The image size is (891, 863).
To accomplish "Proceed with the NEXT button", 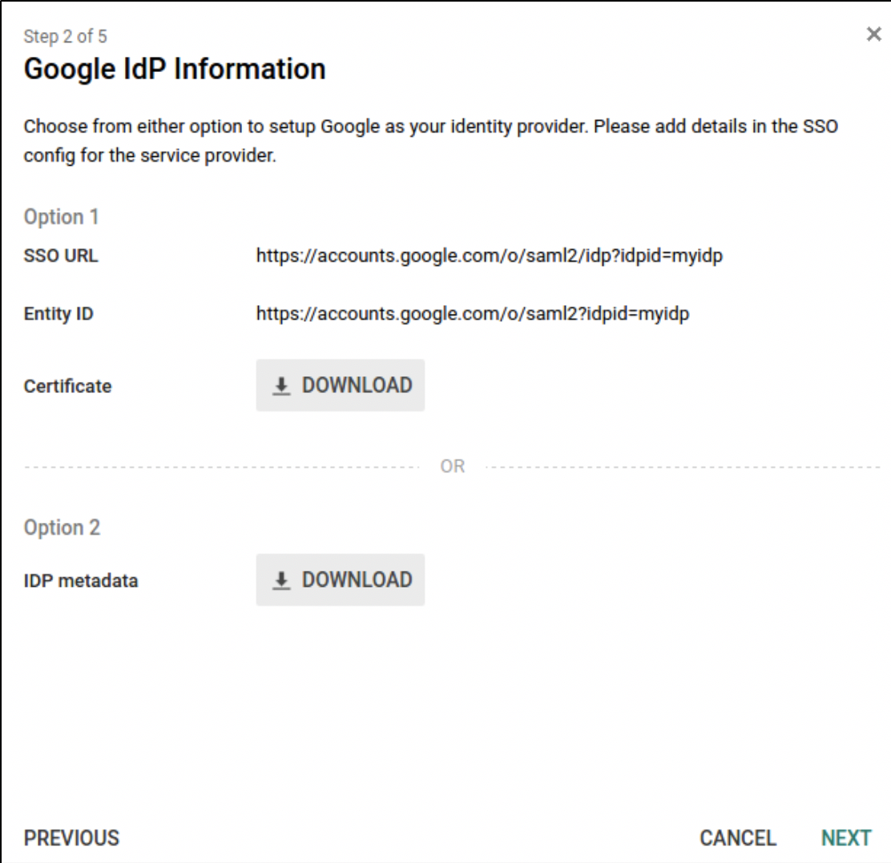I will click(846, 838).
